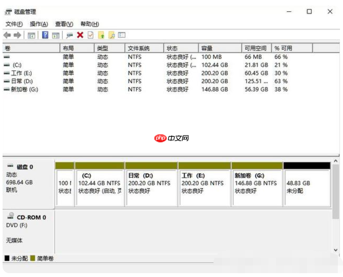The image size is (343, 277).
Task: Click the Forward arrow in the toolbar
Action: pyautogui.click(x=17, y=35)
